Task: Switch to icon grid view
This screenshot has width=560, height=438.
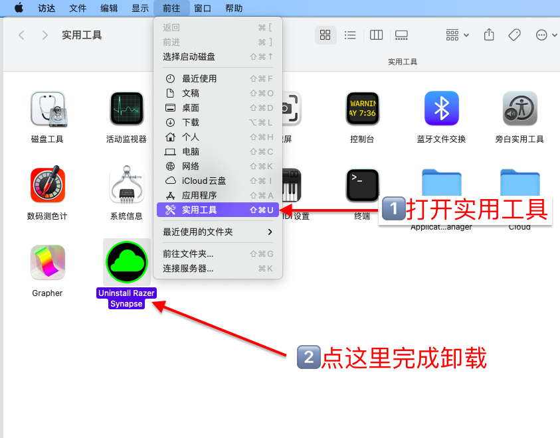Action: 326,35
